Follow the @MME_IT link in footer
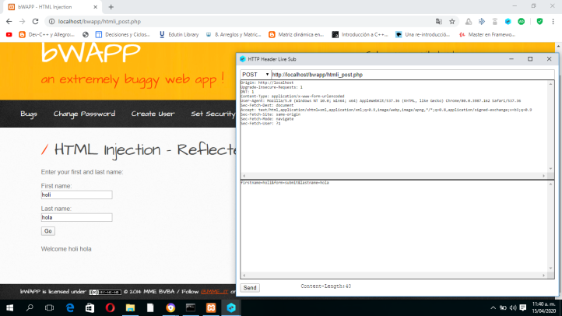This screenshot has height=316, width=562. point(214,292)
